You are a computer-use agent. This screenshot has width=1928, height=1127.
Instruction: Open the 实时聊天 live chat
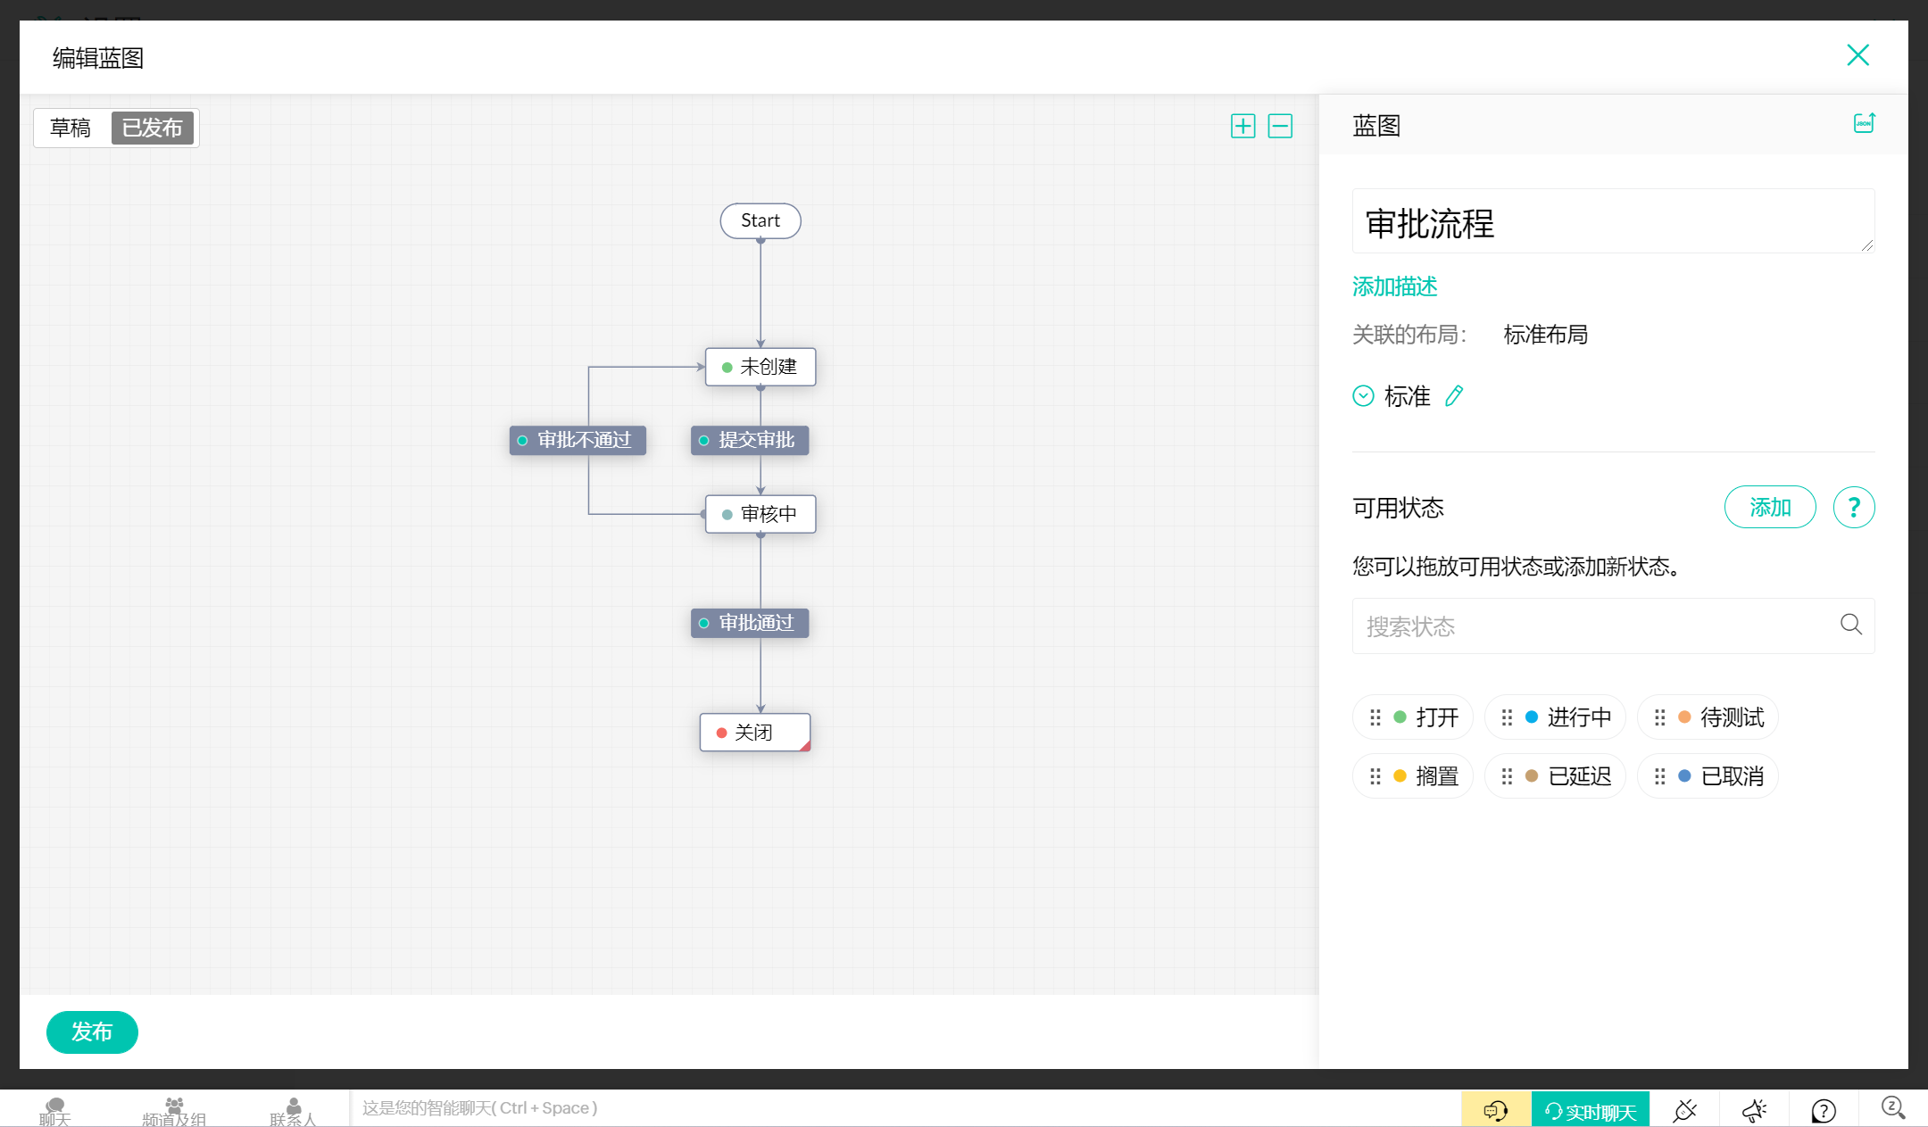tap(1590, 1111)
